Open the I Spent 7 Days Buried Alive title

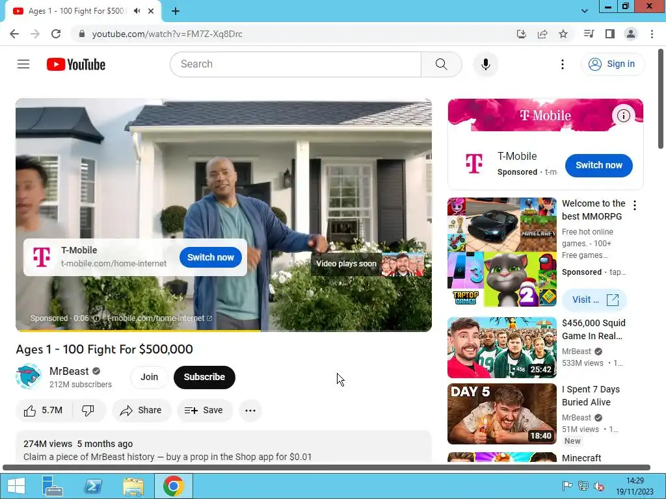click(x=591, y=396)
